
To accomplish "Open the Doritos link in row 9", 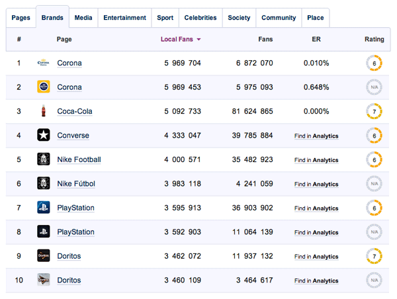I will pyautogui.click(x=69, y=256).
